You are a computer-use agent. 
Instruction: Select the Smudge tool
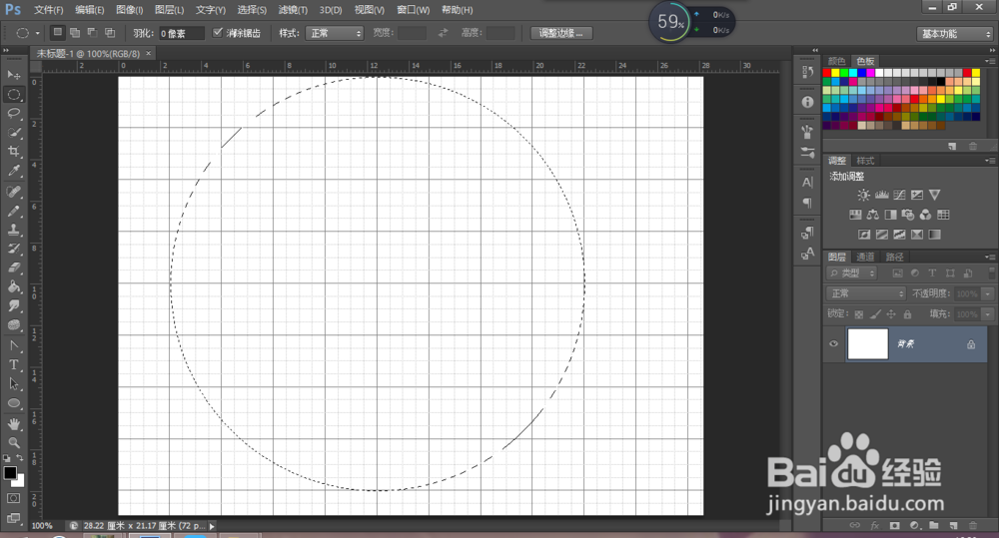pos(13,306)
